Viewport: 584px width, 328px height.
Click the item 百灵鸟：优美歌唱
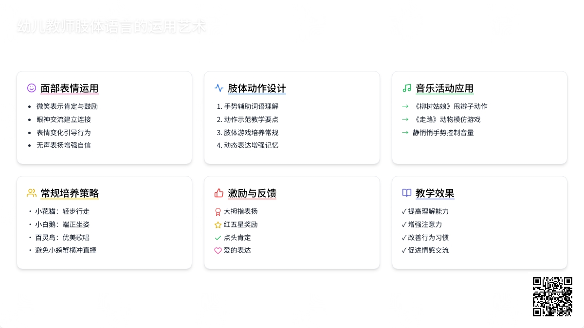coord(62,238)
